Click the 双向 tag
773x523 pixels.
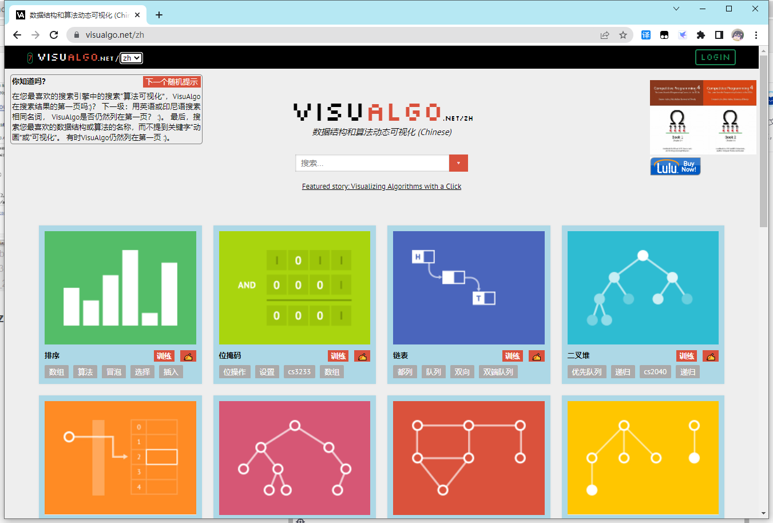point(462,372)
